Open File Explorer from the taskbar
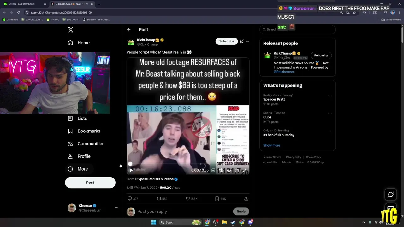 [224, 222]
